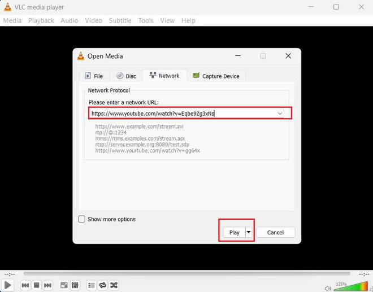The image size is (373, 292).
Task: Open extended settings equalizer icon
Action: (75, 285)
